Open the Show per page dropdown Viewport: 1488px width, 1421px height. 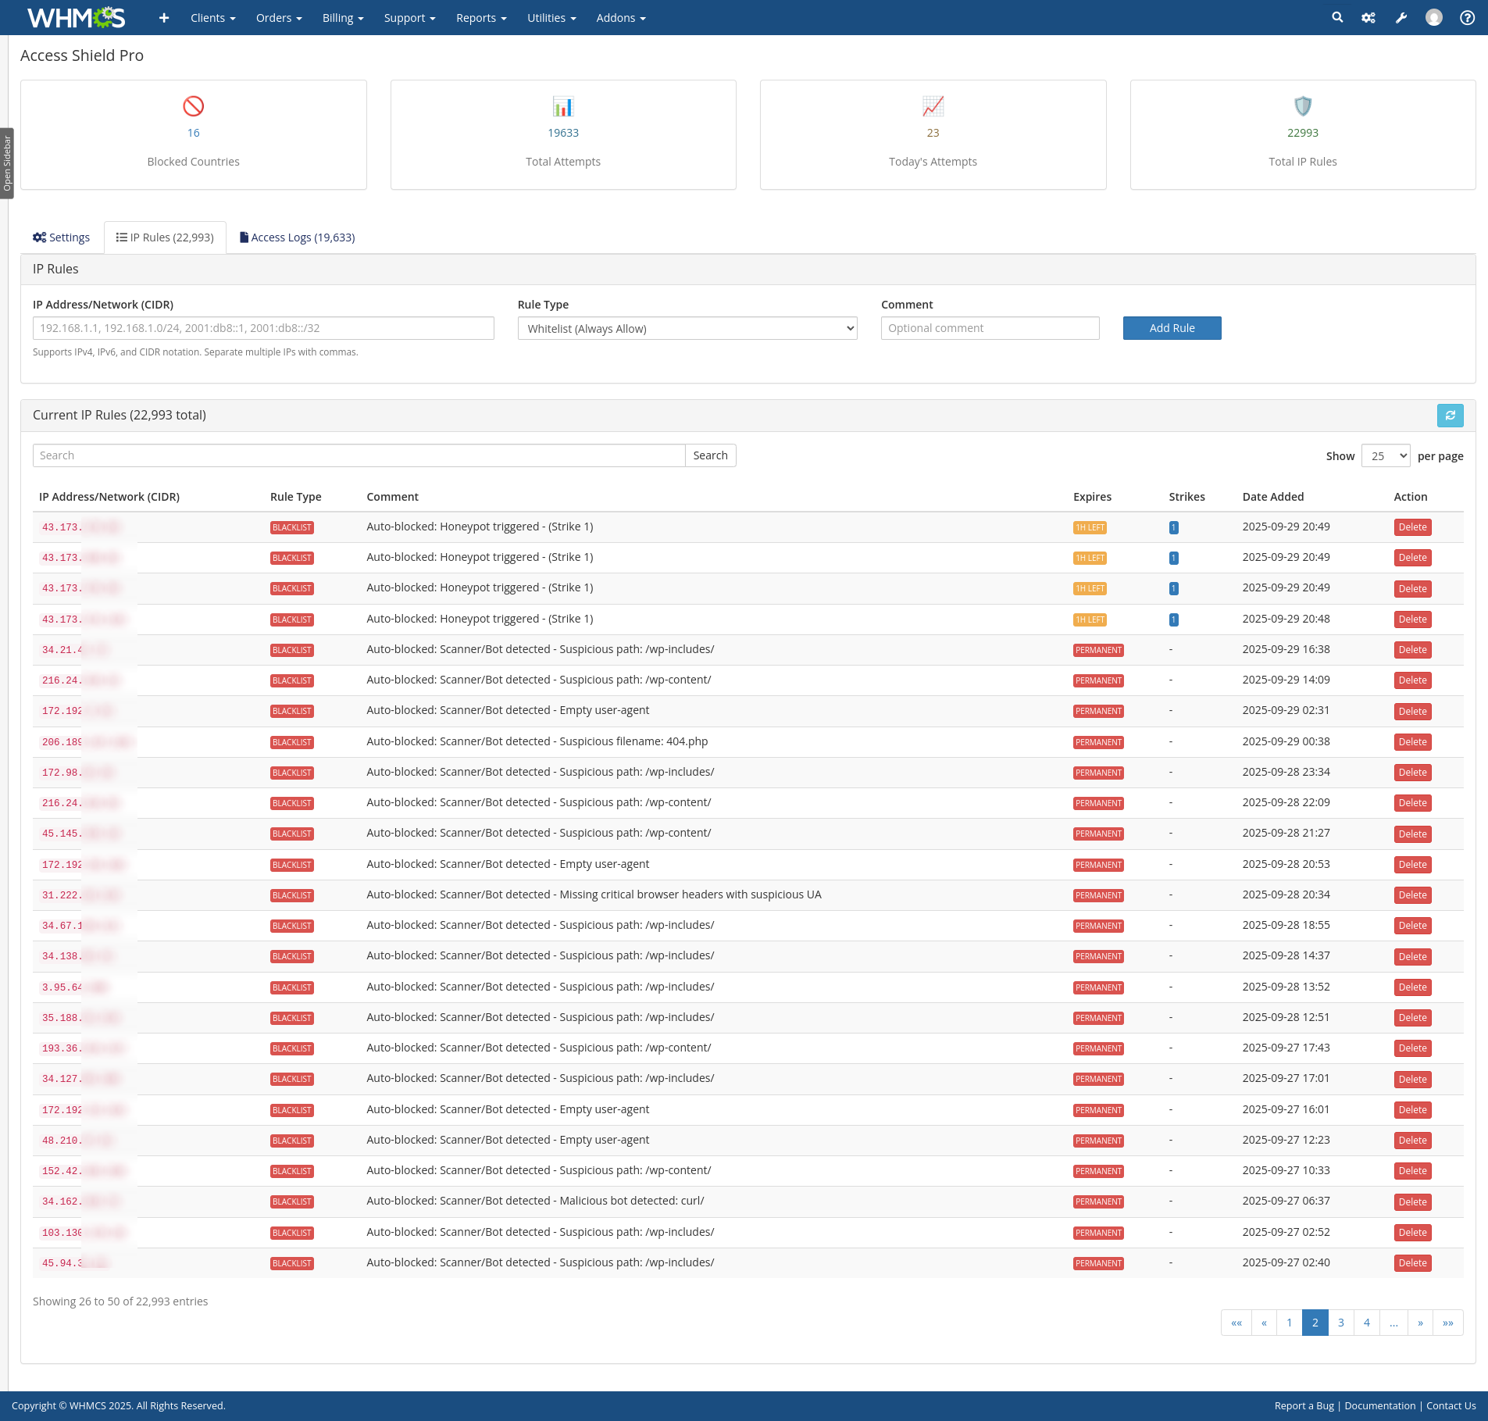pos(1385,455)
